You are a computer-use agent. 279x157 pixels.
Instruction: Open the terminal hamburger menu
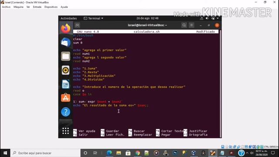[191, 25]
